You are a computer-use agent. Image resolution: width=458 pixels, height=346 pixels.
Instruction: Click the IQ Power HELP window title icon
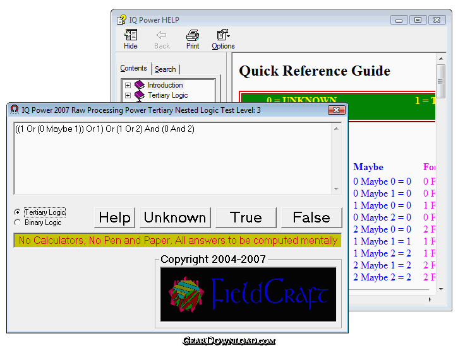(x=121, y=20)
